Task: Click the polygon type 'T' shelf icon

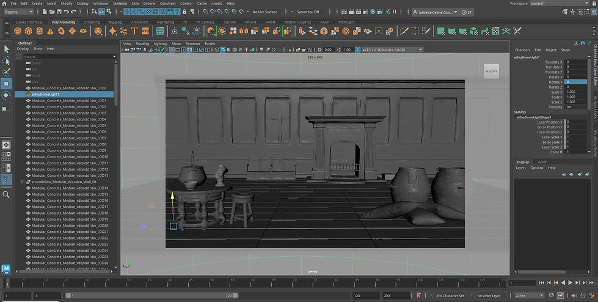Action: point(134,31)
